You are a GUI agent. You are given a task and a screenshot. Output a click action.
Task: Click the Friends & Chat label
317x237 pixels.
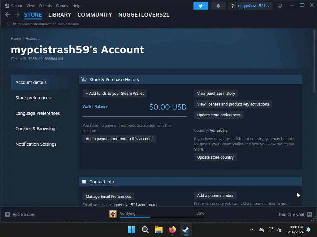[291, 214]
